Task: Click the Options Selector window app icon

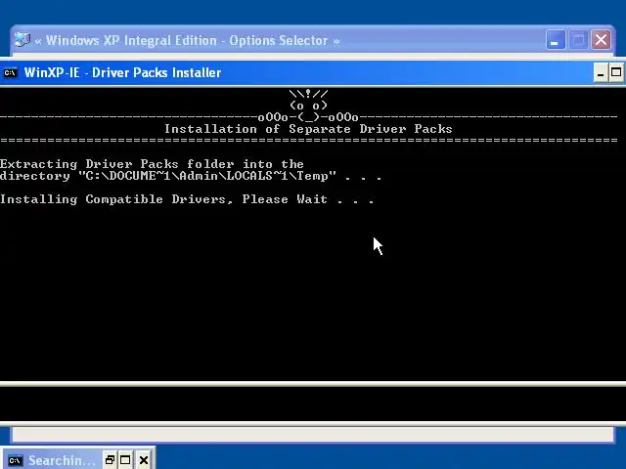Action: click(22, 40)
